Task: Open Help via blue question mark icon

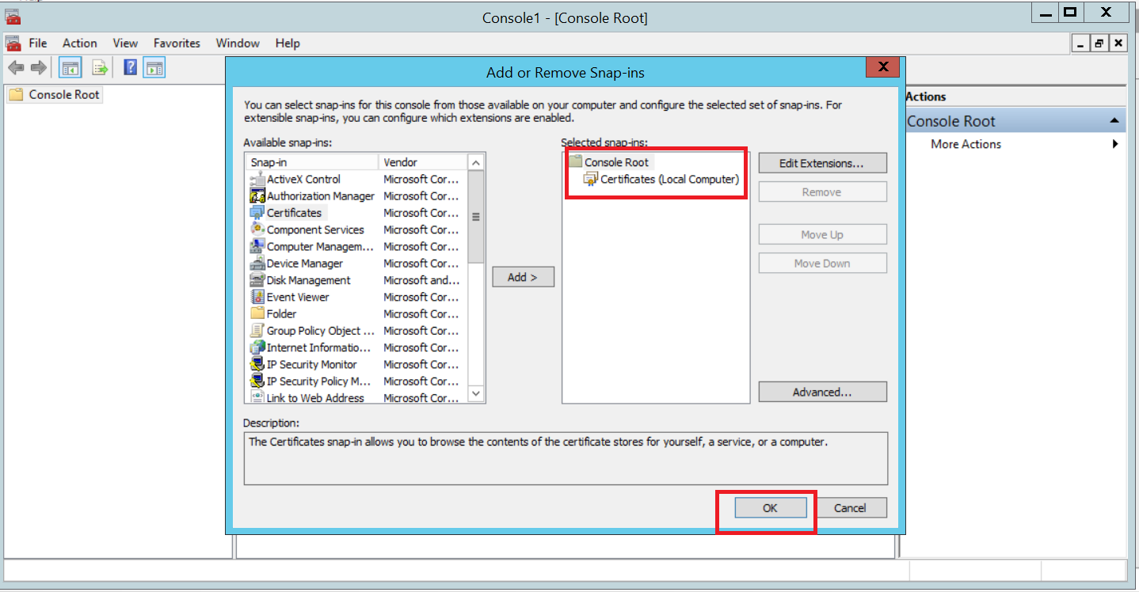Action: [131, 68]
